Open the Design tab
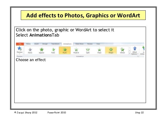 click(x=45, y=44)
